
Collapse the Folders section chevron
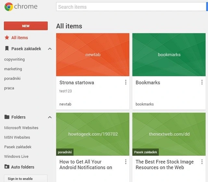[50, 117]
